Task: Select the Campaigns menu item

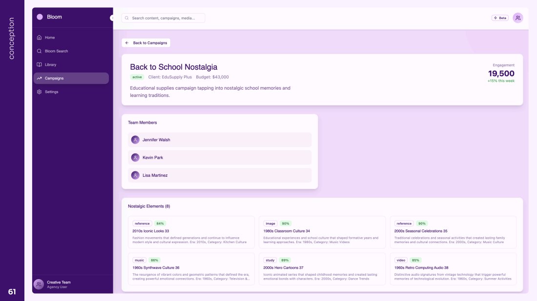Action: pos(71,78)
